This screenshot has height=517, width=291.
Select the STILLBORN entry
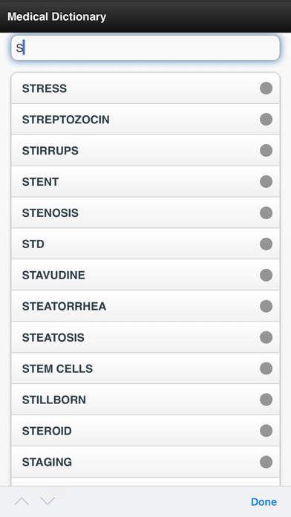click(x=145, y=400)
